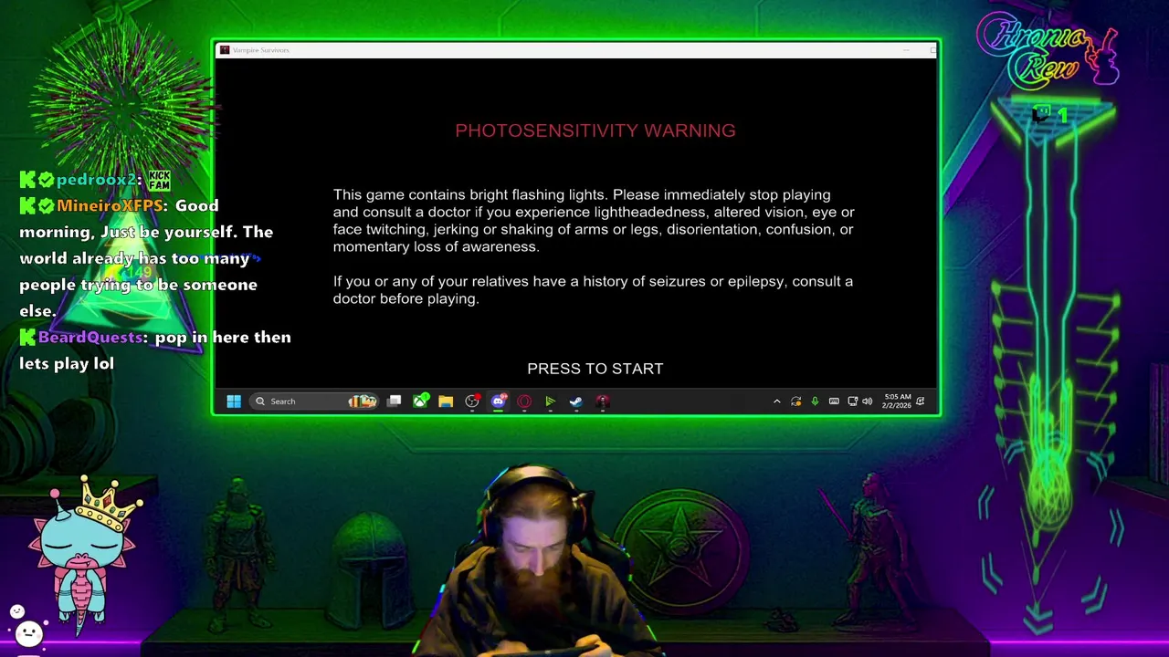Click the Vampire Survivors title bar icon
This screenshot has width=1169, height=657.
coord(225,50)
